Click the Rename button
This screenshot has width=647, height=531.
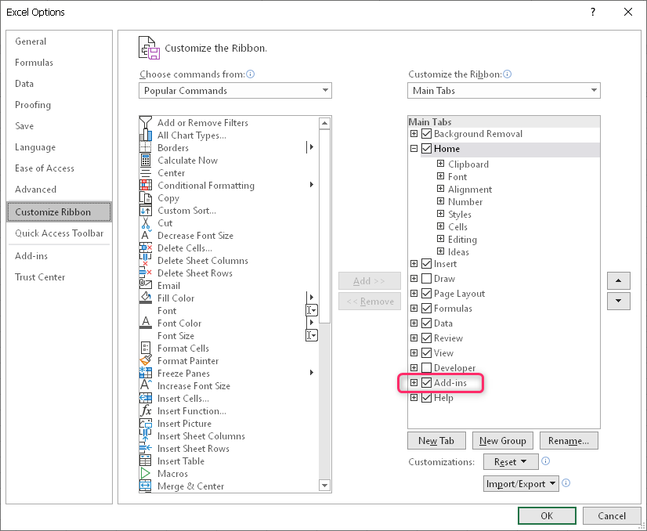coord(569,441)
